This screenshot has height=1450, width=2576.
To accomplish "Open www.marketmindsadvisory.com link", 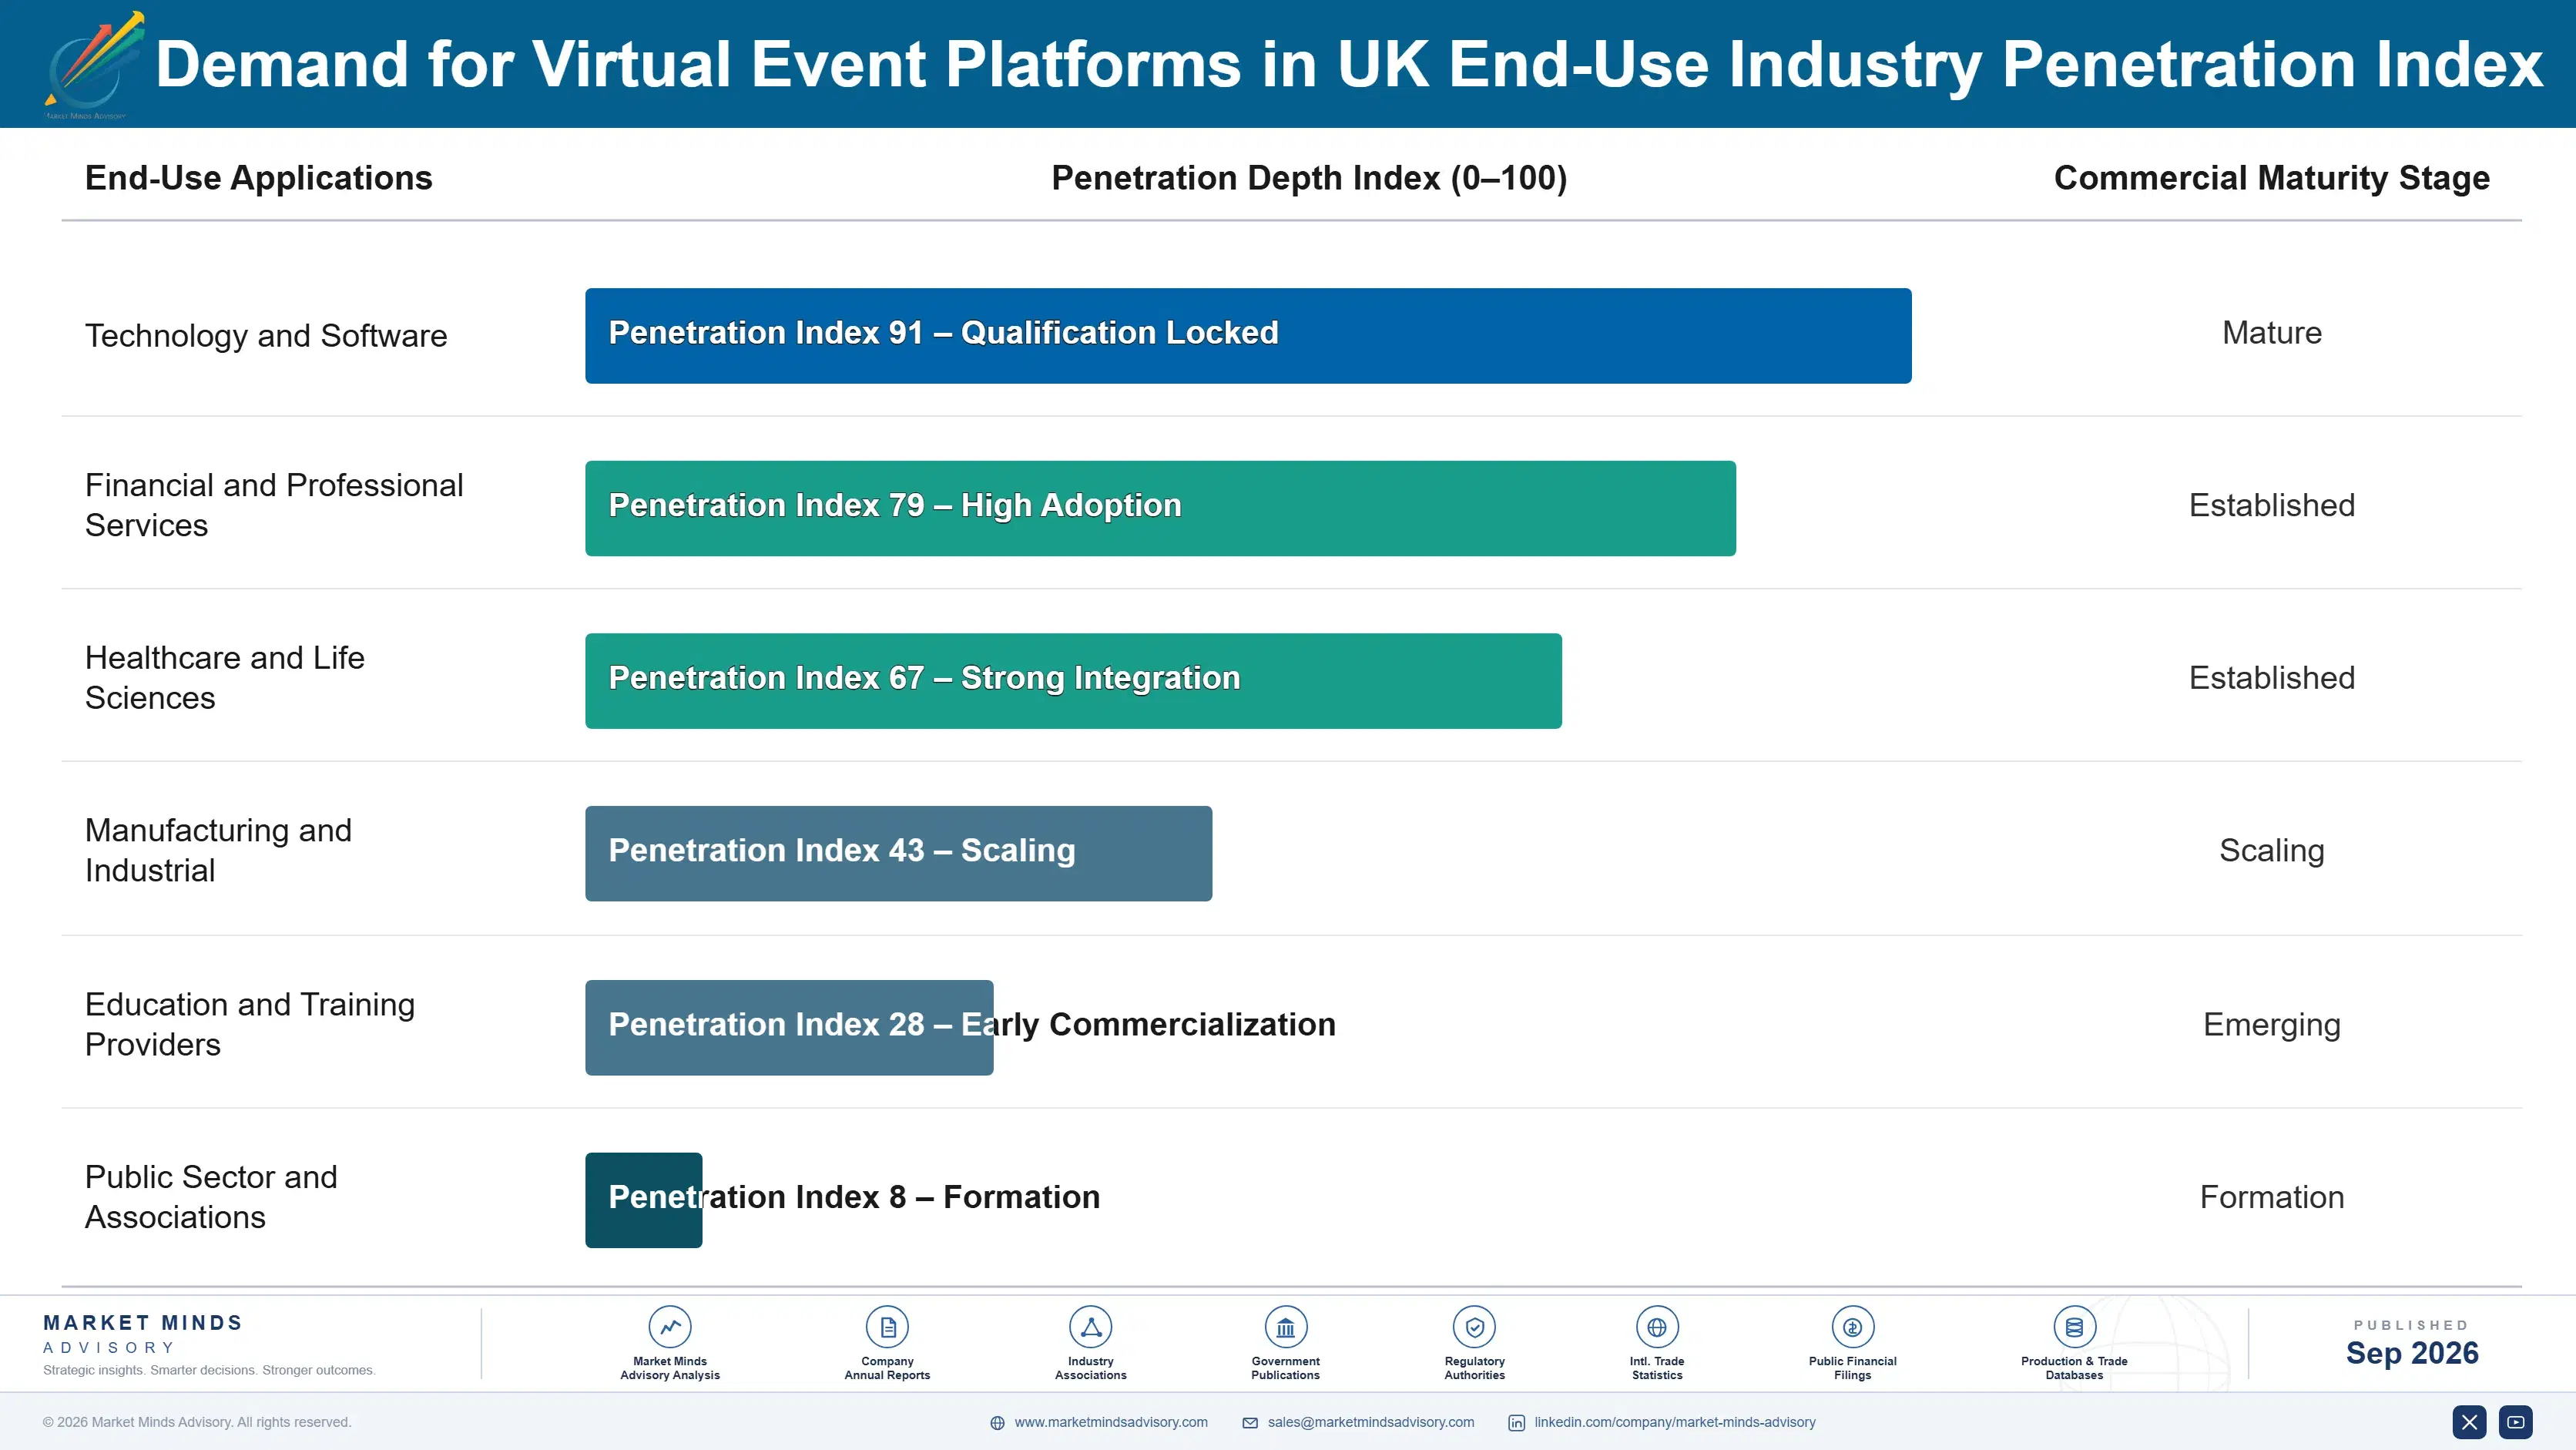I will click(1111, 1422).
